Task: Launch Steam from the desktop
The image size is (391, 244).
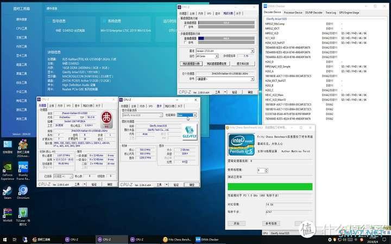Action: coord(8,192)
